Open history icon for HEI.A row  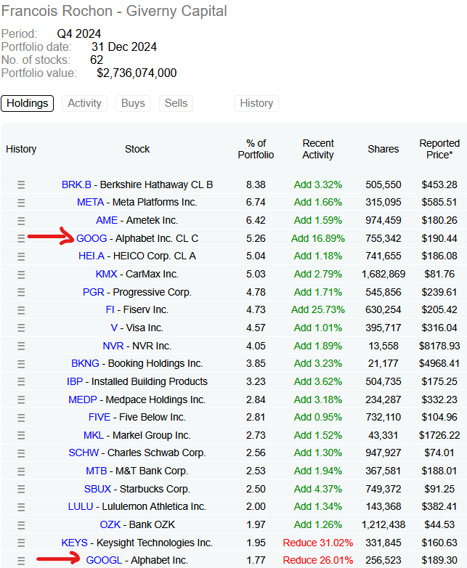[21, 256]
